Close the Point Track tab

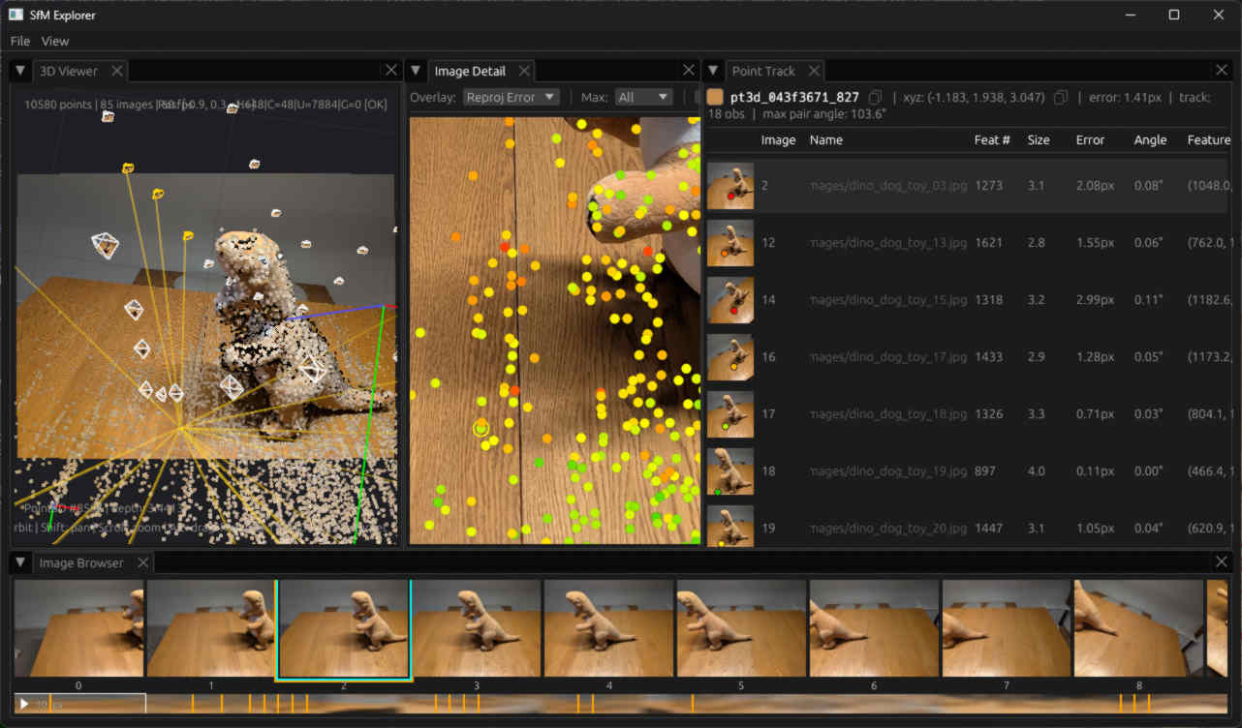pyautogui.click(x=814, y=71)
